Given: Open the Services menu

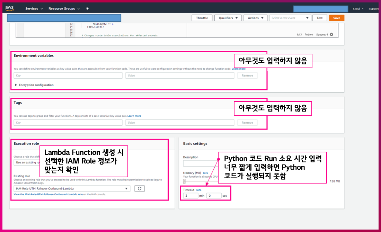Looking at the screenshot, I should pos(34,9).
